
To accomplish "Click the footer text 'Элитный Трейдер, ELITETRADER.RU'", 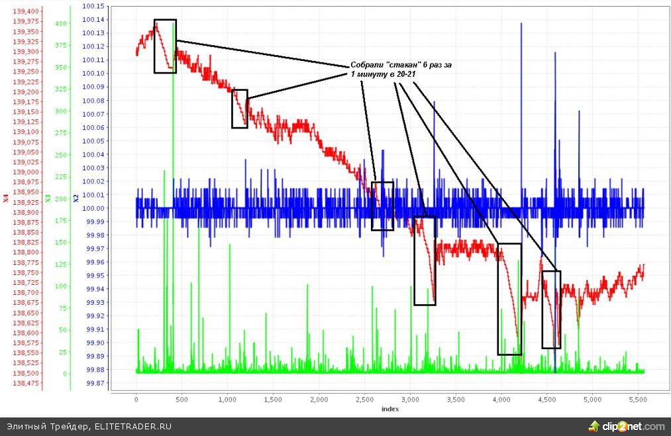I will click(89, 427).
